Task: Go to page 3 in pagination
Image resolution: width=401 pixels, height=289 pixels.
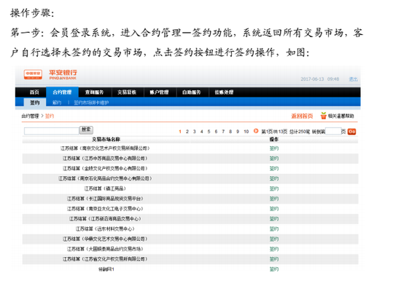Action: [195, 132]
